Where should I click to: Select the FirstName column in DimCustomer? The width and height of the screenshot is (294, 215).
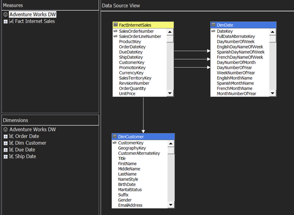(x=127, y=164)
